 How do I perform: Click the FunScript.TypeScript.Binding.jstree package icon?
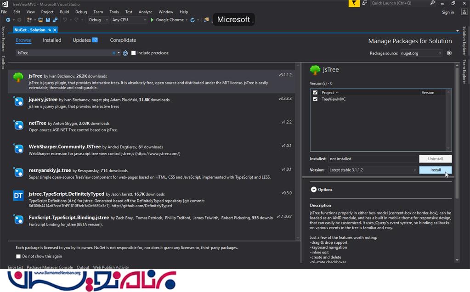coord(18,219)
